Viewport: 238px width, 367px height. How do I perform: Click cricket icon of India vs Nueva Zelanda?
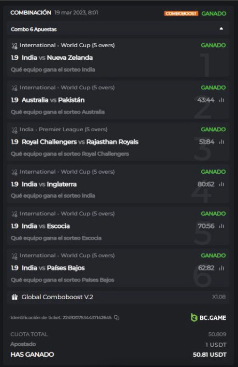click(x=14, y=46)
